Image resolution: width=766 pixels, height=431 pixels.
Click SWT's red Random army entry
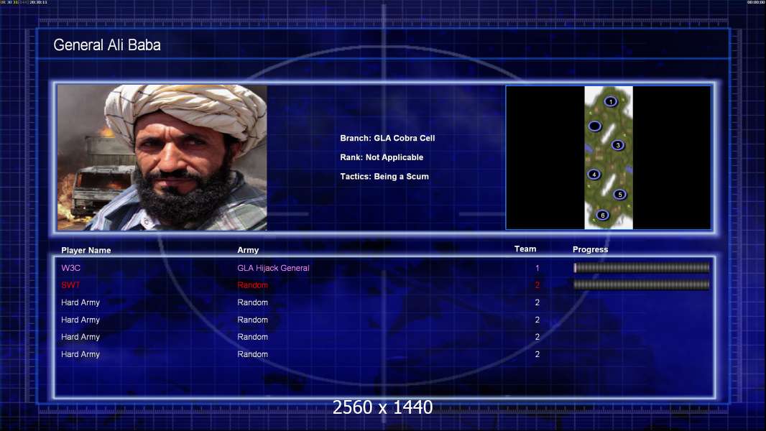252,285
